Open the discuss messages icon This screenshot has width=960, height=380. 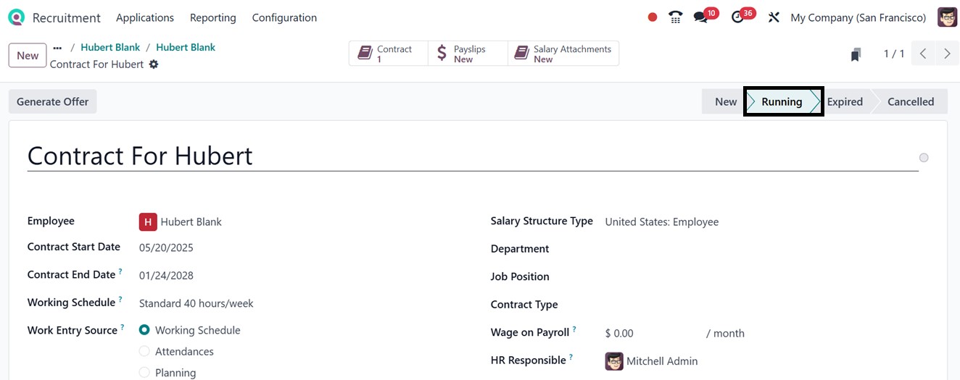pos(700,17)
